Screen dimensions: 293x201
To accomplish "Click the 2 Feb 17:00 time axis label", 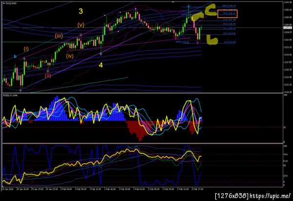I will [197, 189].
